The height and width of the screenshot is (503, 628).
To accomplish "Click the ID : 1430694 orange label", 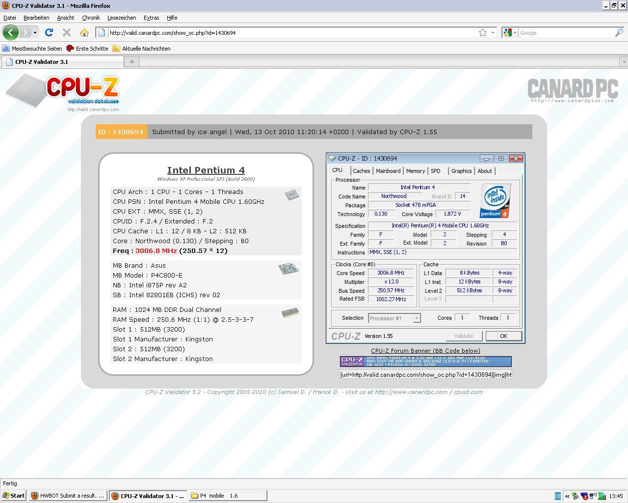I will point(121,132).
